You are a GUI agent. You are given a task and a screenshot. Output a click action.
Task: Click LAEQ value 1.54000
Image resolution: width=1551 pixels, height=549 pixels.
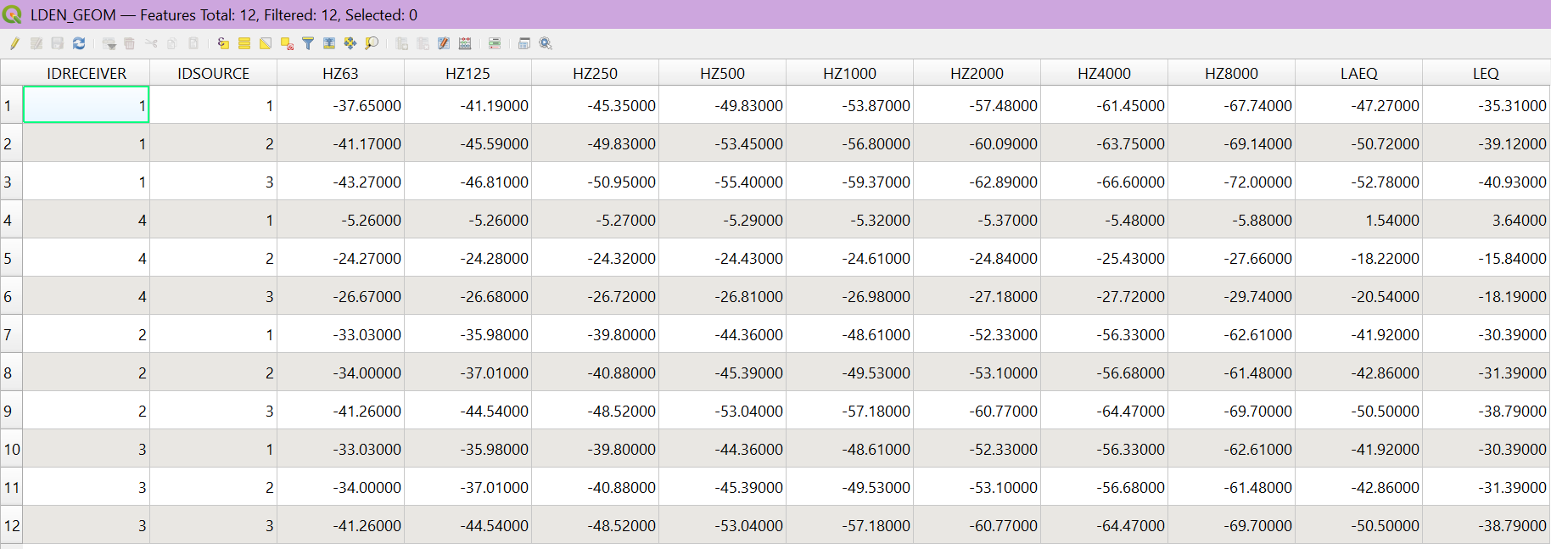(x=1359, y=220)
